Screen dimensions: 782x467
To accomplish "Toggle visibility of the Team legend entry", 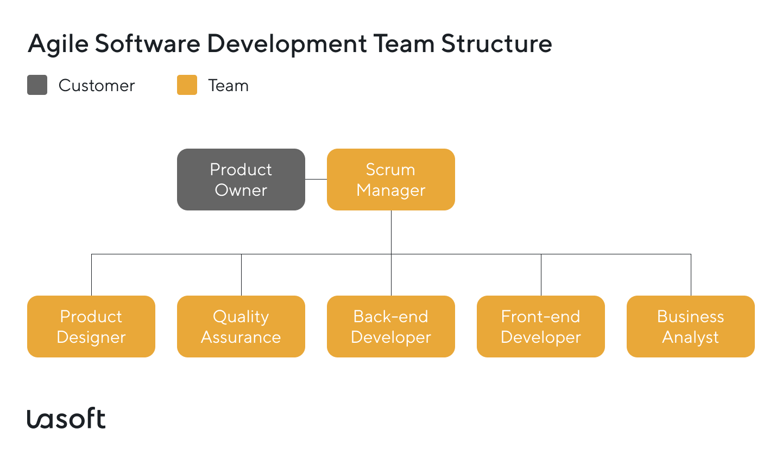I will pyautogui.click(x=186, y=85).
